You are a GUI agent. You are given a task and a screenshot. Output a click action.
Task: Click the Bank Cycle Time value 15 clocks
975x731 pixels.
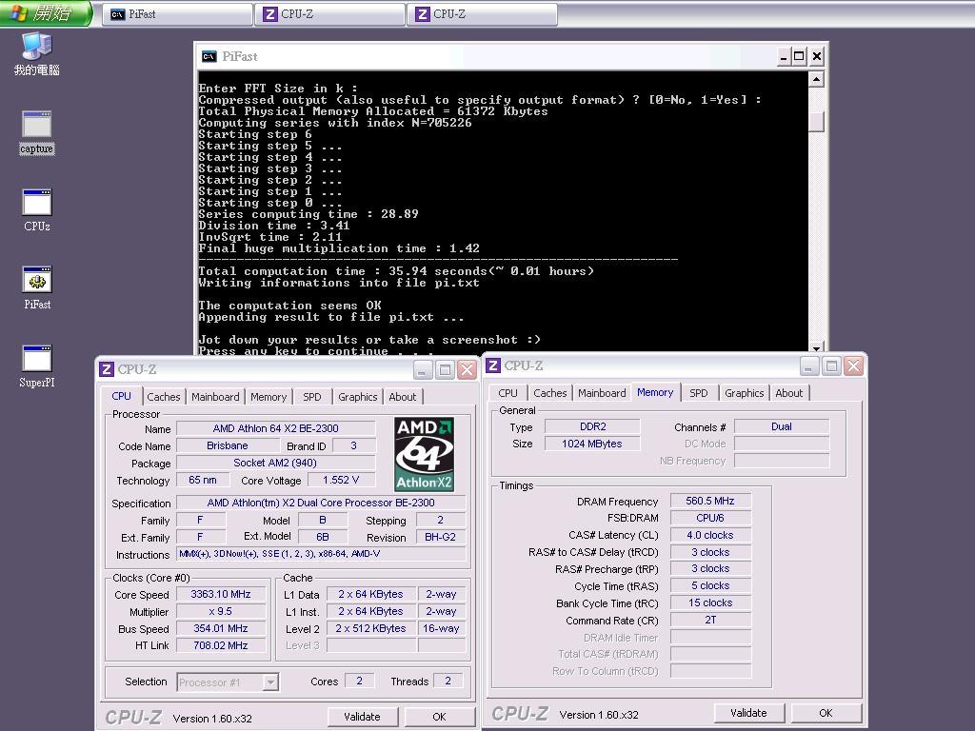pyautogui.click(x=710, y=603)
